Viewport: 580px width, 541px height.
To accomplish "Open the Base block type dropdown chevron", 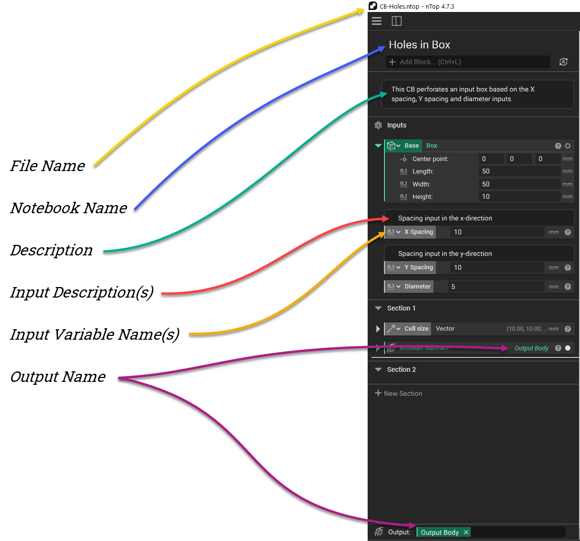I will click(x=398, y=146).
